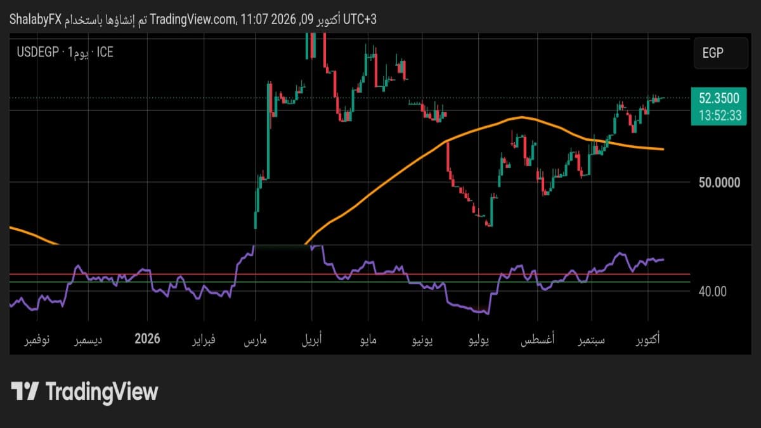
Task: Click the يونيو month label on the time axis
Action: [422, 340]
